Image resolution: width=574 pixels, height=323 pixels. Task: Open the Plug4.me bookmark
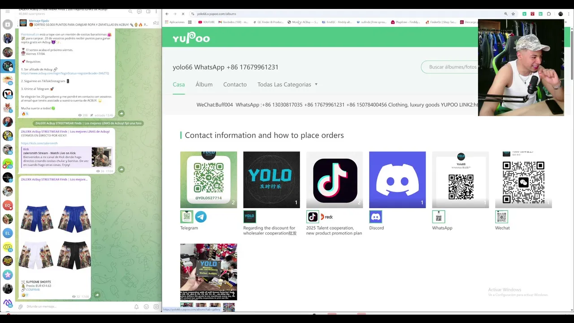pyautogui.click(x=406, y=22)
